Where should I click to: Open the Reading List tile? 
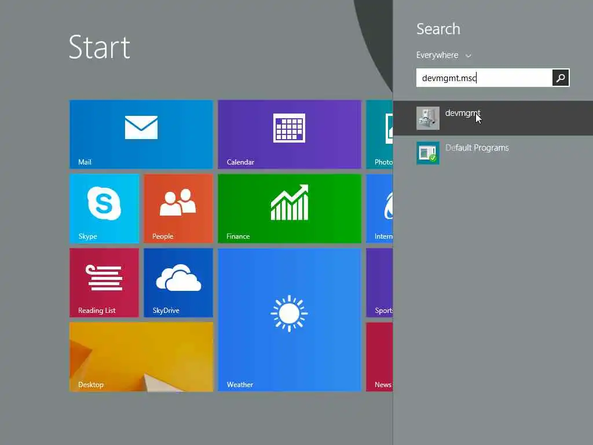(104, 283)
